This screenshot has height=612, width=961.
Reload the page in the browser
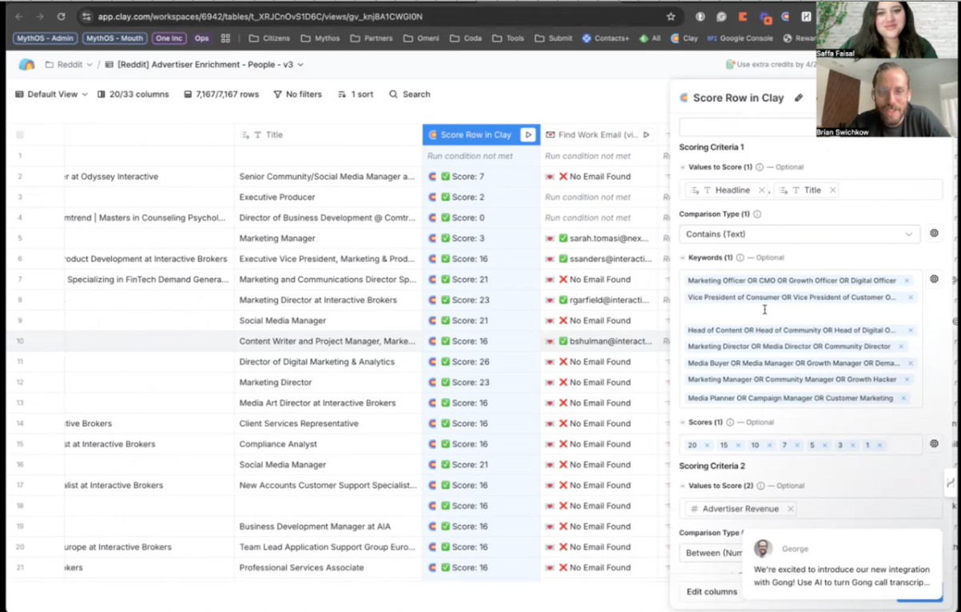pyautogui.click(x=61, y=16)
